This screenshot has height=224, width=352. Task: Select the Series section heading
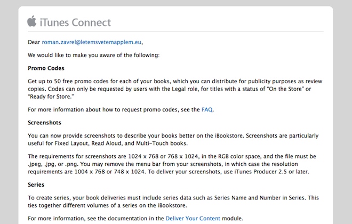point(36,184)
